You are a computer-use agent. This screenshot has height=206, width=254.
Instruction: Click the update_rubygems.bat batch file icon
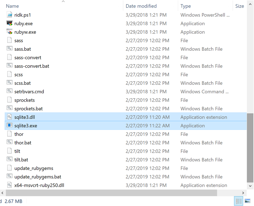pyautogui.click(x=10, y=177)
